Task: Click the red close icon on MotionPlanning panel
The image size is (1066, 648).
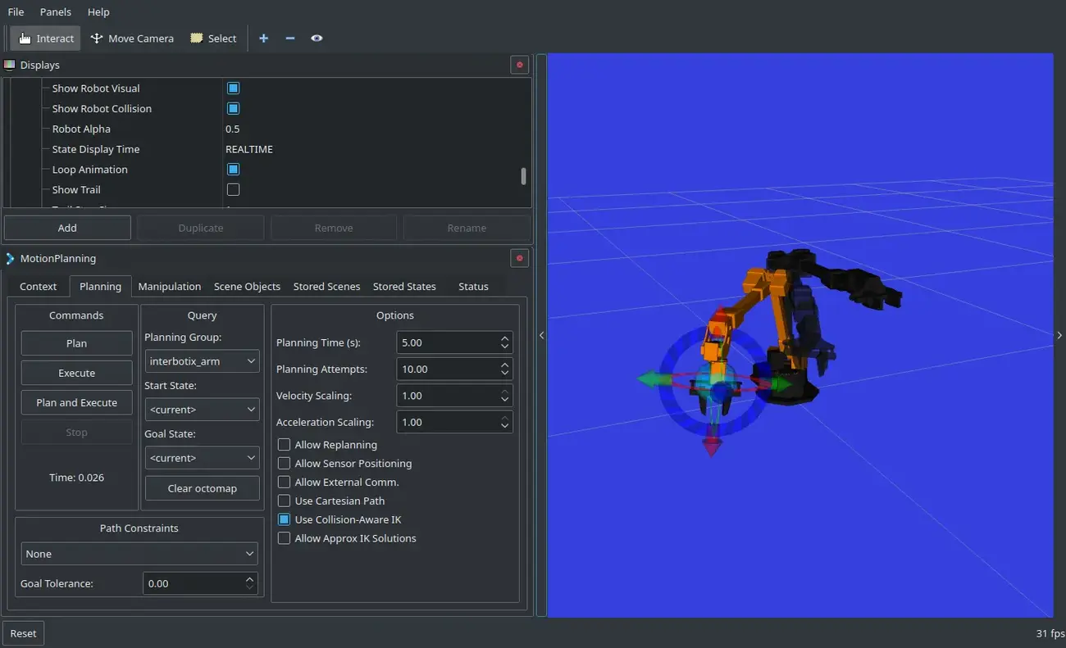Action: (x=519, y=258)
